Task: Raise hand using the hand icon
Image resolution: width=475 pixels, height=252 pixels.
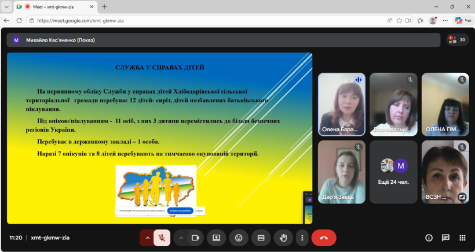Action: click(x=283, y=238)
